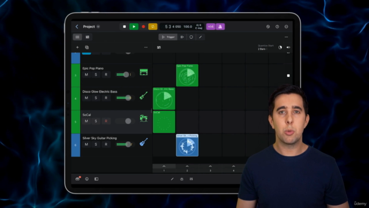Record-enable the Disco Glow Electric Bass track
The height and width of the screenshot is (208, 369).
tap(106, 98)
